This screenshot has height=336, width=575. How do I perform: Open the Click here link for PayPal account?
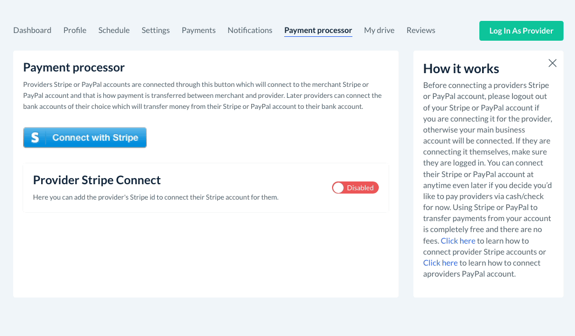[440, 263]
